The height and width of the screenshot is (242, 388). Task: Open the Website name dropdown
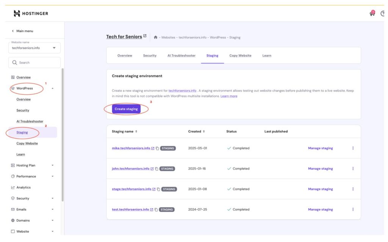(34, 48)
